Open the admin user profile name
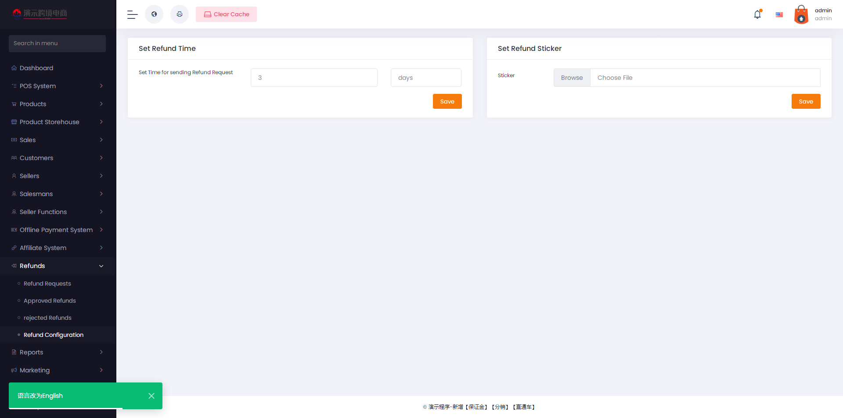843x418 pixels. tap(823, 11)
